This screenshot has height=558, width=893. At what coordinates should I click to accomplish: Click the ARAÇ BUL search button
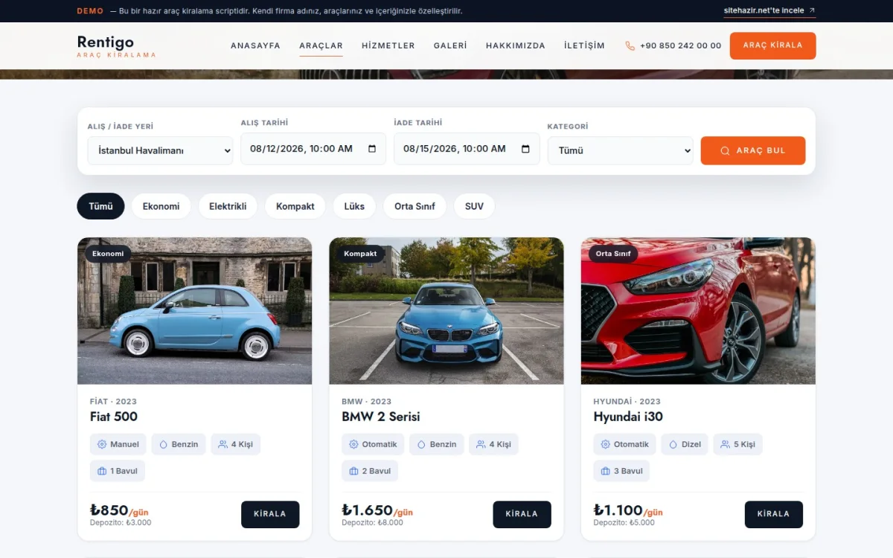tap(753, 150)
